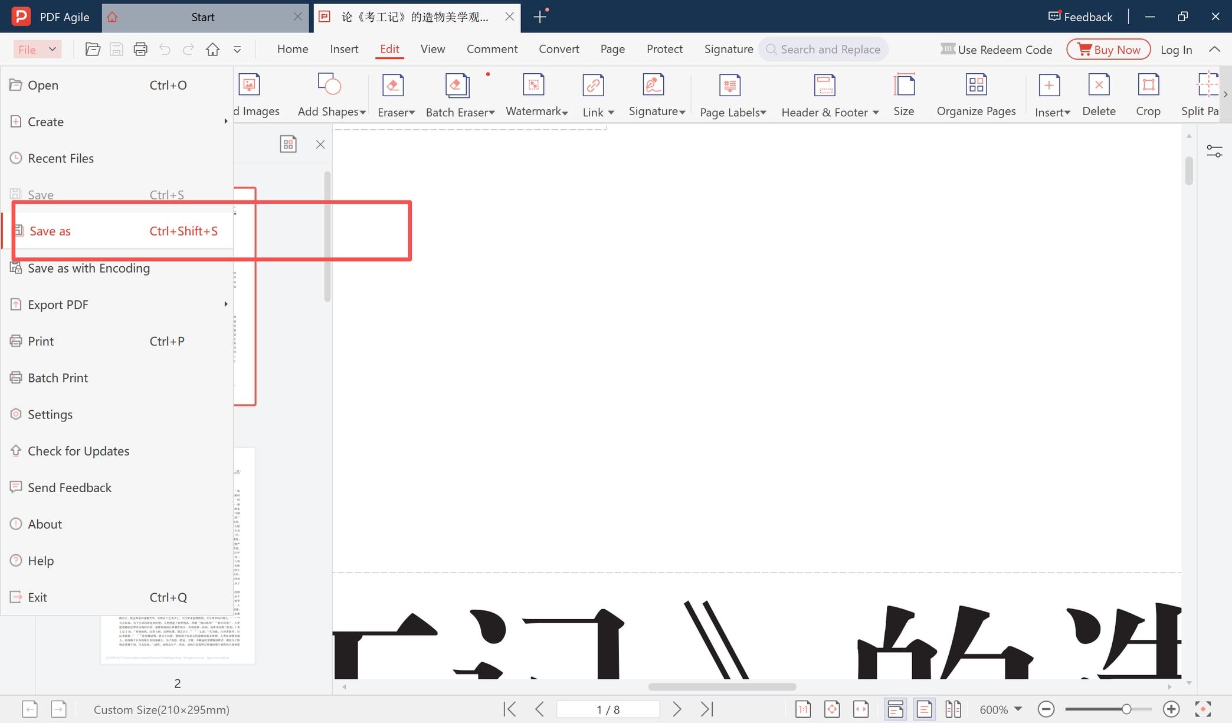Open the Feedback button
Screen dimensions: 1232x723
coord(1080,17)
